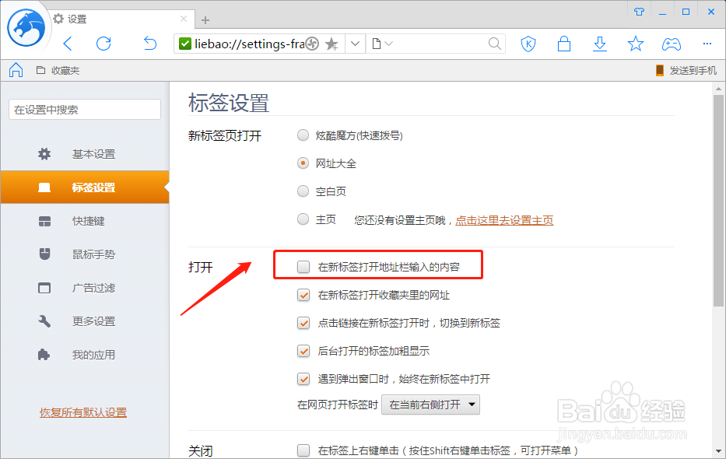The image size is (726, 459).
Task: Click scrollbar up arrow
Action: click(718, 89)
